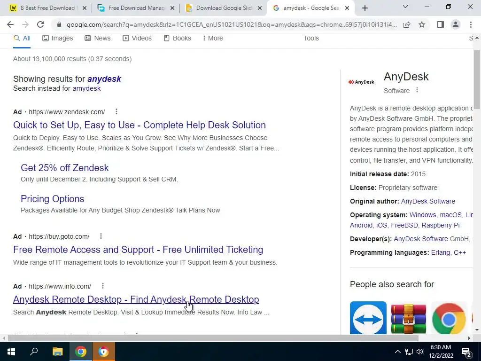Open the browser side panel
The width and height of the screenshot is (481, 361).
click(441, 24)
